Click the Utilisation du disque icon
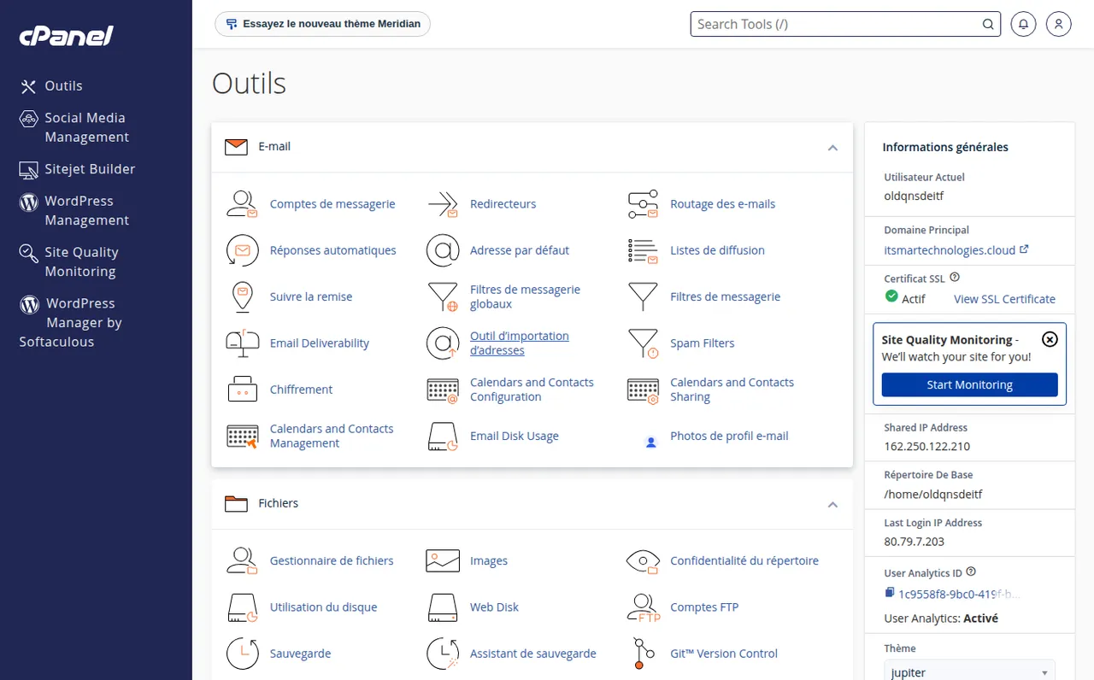Viewport: 1094px width, 680px height. click(242, 607)
